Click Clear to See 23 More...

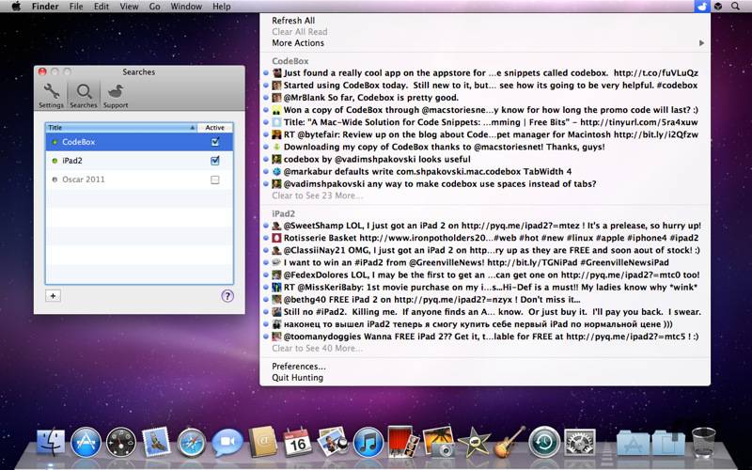click(318, 196)
